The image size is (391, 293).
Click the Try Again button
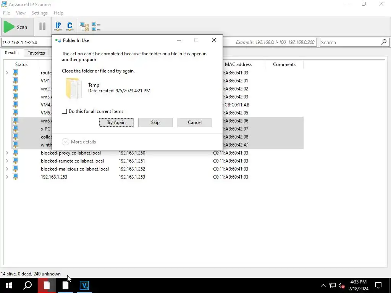tap(116, 122)
